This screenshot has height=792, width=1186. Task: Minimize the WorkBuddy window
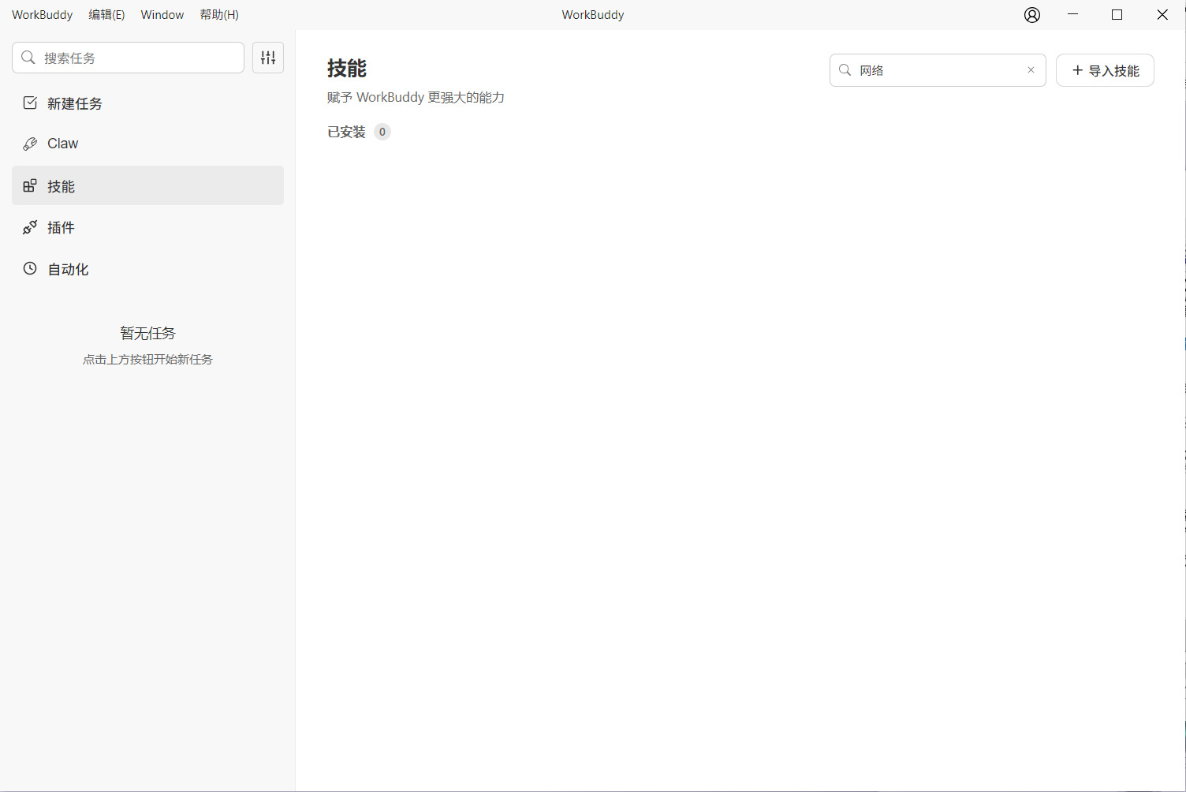point(1072,15)
